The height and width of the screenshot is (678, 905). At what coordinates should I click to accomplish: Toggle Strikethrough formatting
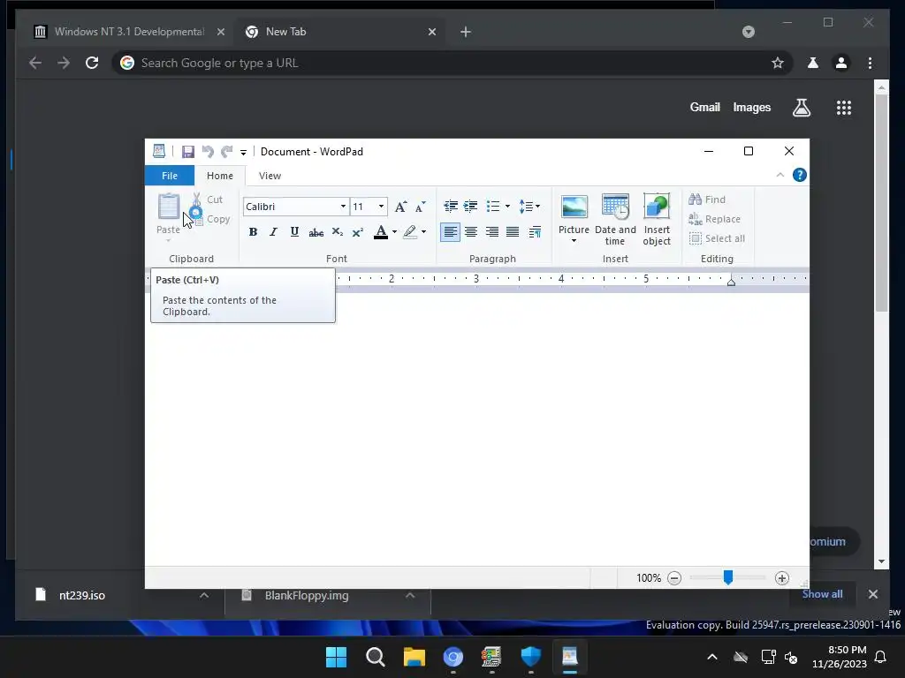click(316, 232)
